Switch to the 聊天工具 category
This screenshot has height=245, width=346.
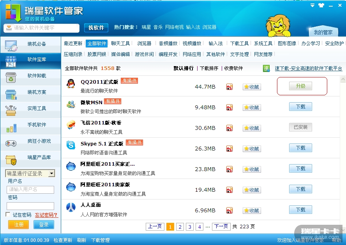(x=120, y=44)
